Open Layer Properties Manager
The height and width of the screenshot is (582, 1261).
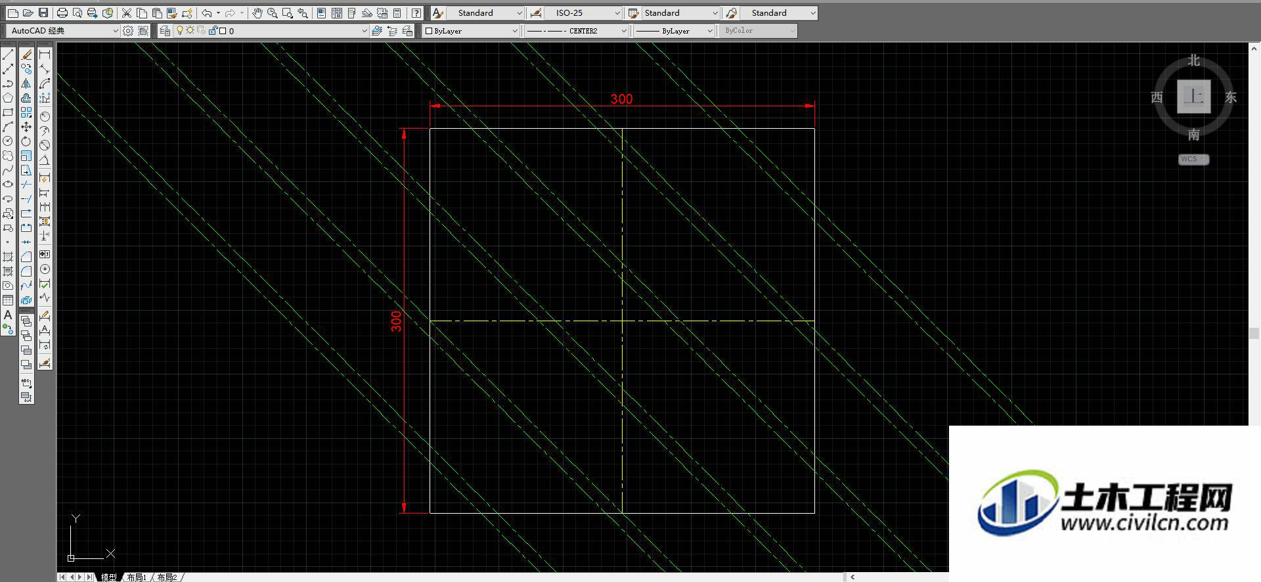(165, 31)
